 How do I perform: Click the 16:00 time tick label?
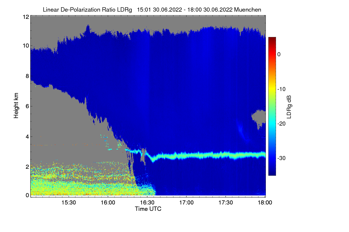[x=108, y=202]
